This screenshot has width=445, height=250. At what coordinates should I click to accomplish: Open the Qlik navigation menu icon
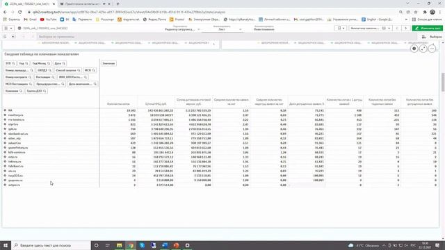click(x=8, y=28)
